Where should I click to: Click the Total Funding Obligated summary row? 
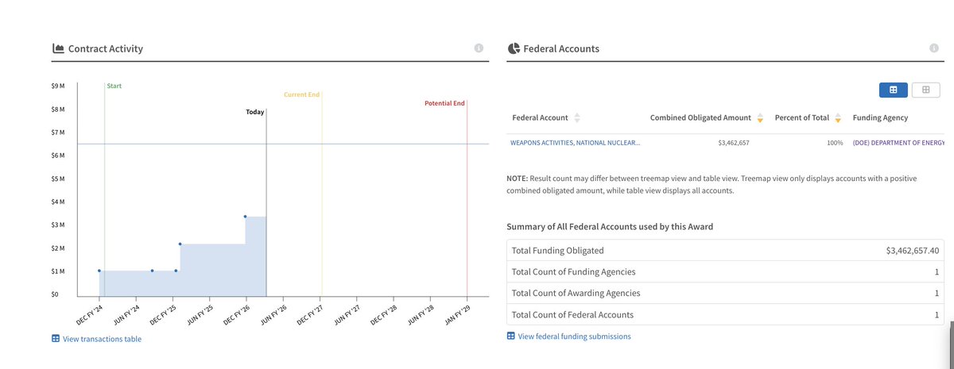[725, 251]
